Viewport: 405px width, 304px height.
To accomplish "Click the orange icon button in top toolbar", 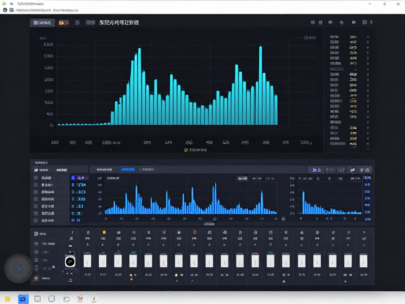I will [x=63, y=23].
